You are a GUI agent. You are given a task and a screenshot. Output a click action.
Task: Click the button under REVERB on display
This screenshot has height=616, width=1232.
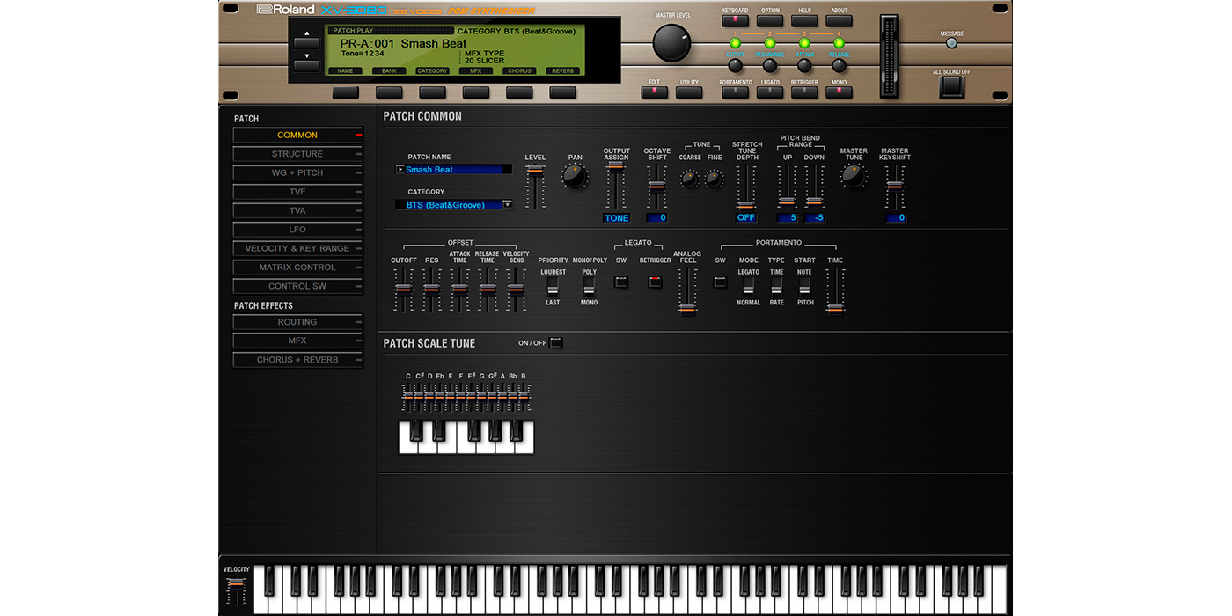563,92
